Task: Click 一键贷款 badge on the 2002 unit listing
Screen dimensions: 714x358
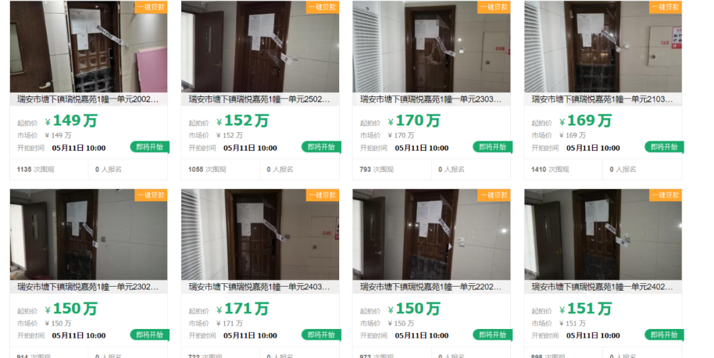Action: [151, 7]
